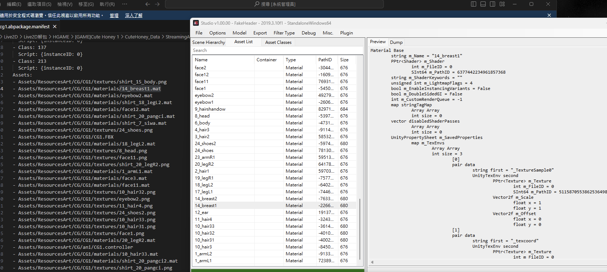Open the ellipsis overflow menu in VS Code
The image size is (607, 272).
click(125, 4)
